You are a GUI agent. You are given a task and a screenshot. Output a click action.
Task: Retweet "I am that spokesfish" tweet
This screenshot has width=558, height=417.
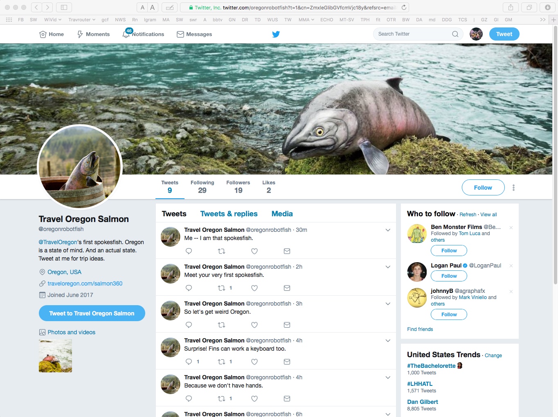click(x=221, y=251)
